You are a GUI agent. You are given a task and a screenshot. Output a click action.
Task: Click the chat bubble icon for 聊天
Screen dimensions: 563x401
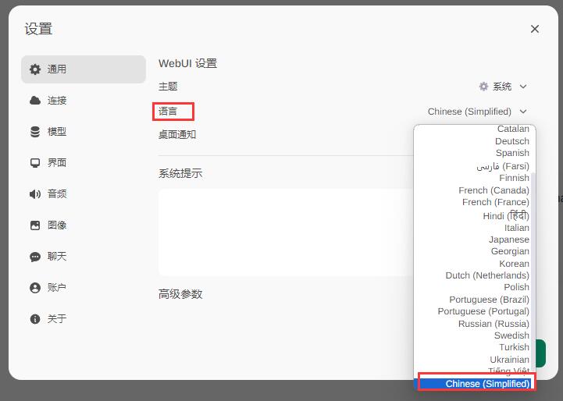[35, 257]
